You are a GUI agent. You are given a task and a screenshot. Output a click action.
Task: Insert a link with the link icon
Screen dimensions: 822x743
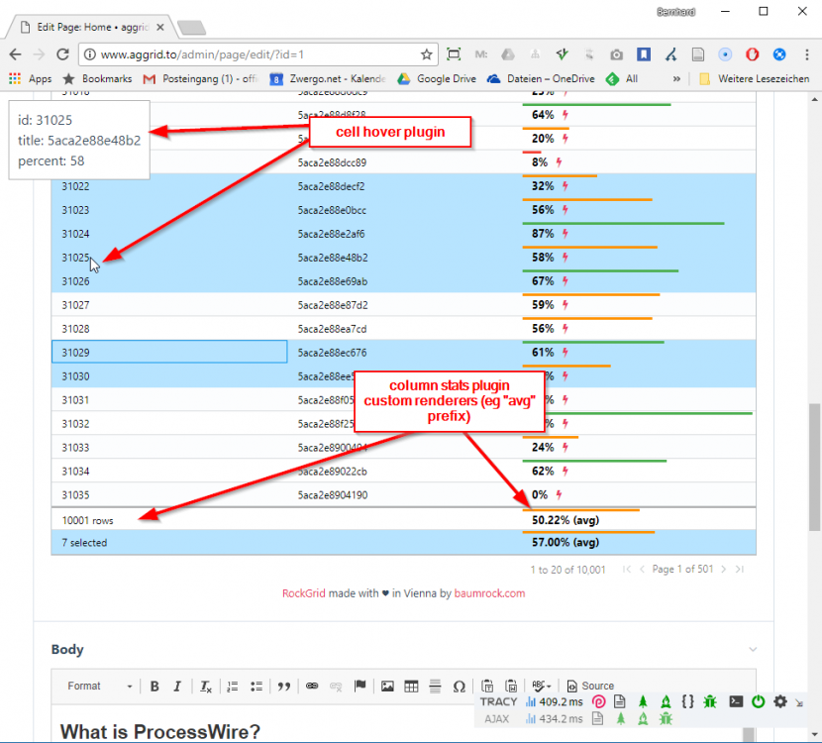[x=312, y=686]
